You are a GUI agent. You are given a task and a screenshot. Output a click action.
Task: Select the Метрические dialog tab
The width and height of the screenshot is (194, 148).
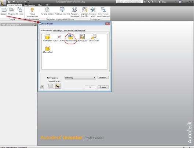80,30
